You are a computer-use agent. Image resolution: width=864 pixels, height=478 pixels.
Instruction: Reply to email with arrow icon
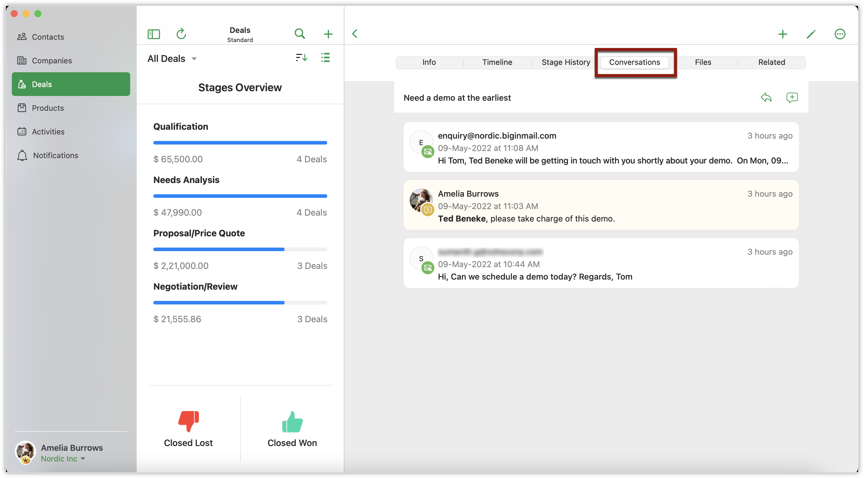[x=766, y=98]
